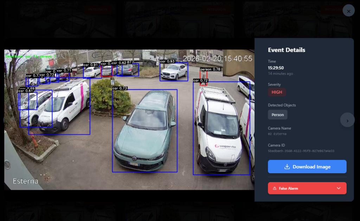Viewport: 360px width, 221px height.
Task: Select the HIGH severity badge
Action: click(x=277, y=92)
